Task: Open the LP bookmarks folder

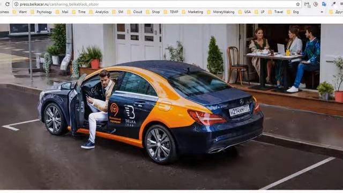Action: tap(259, 12)
